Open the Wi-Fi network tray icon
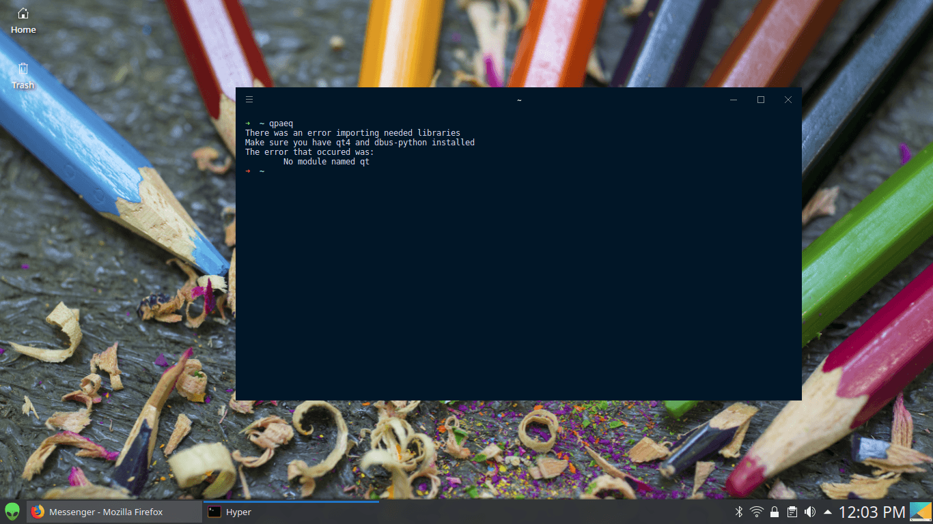 (756, 512)
